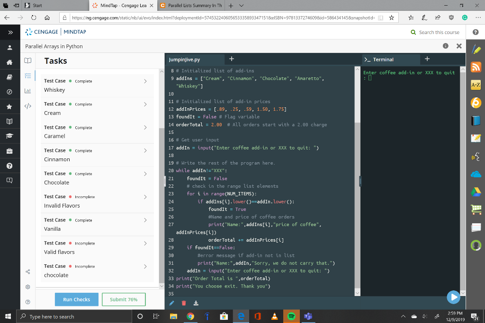Image resolution: width=485 pixels, height=323 pixels.
Task: Open the OneDrive cloud app in right dock
Action: coord(476,174)
